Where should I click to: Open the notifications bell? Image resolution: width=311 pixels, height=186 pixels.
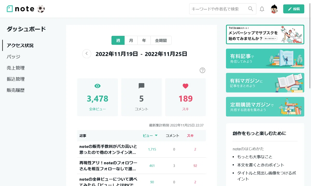tap(262, 9)
